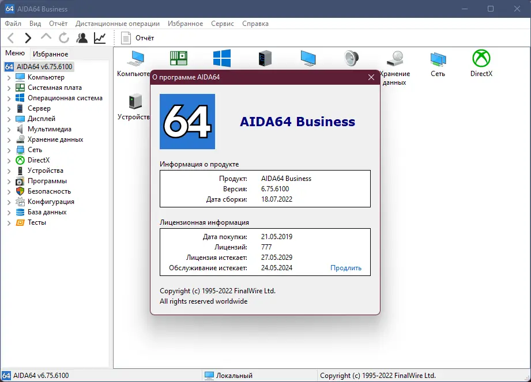The height and width of the screenshot is (382, 531).
Task: Click the back navigation arrow
Action: [10, 37]
